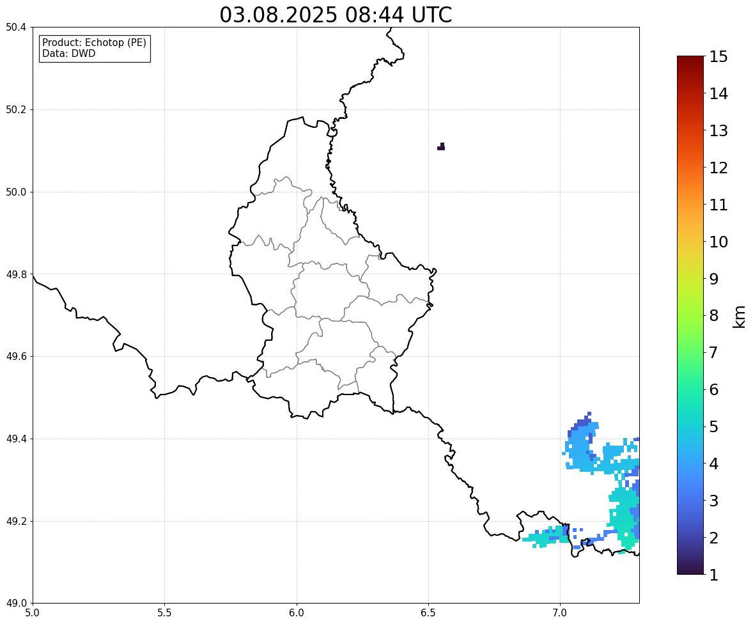Image resolution: width=753 pixels, height=624 pixels.
Task: Click the x-axis tick label '6.5'
Action: pyautogui.click(x=428, y=613)
